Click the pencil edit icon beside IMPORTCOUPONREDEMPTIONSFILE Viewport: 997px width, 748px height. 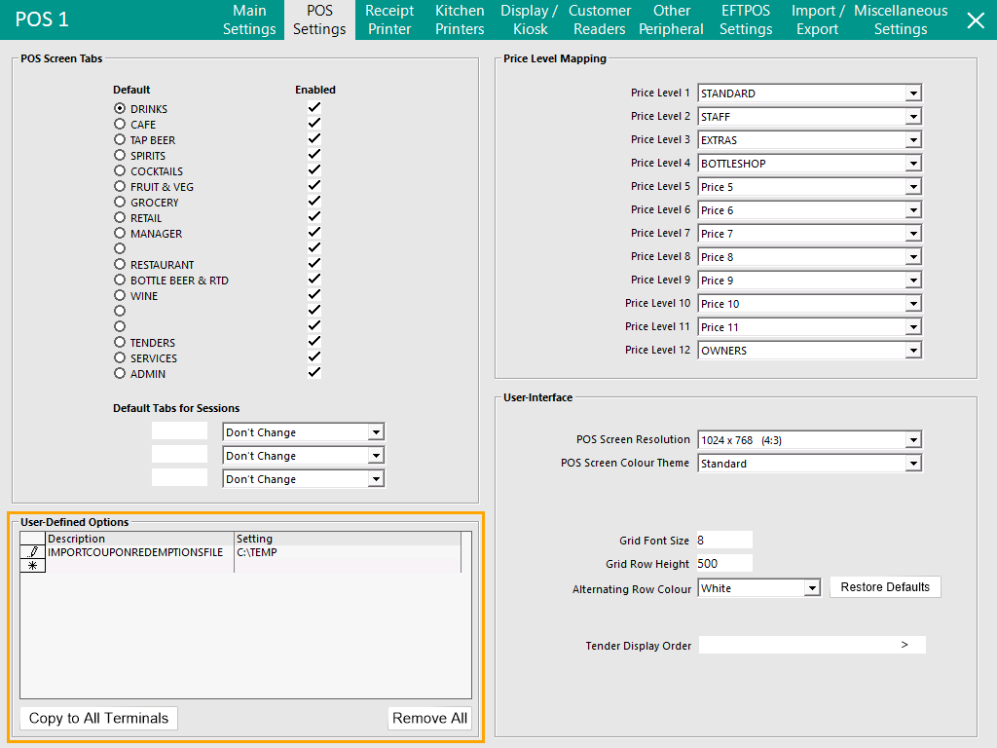point(33,552)
